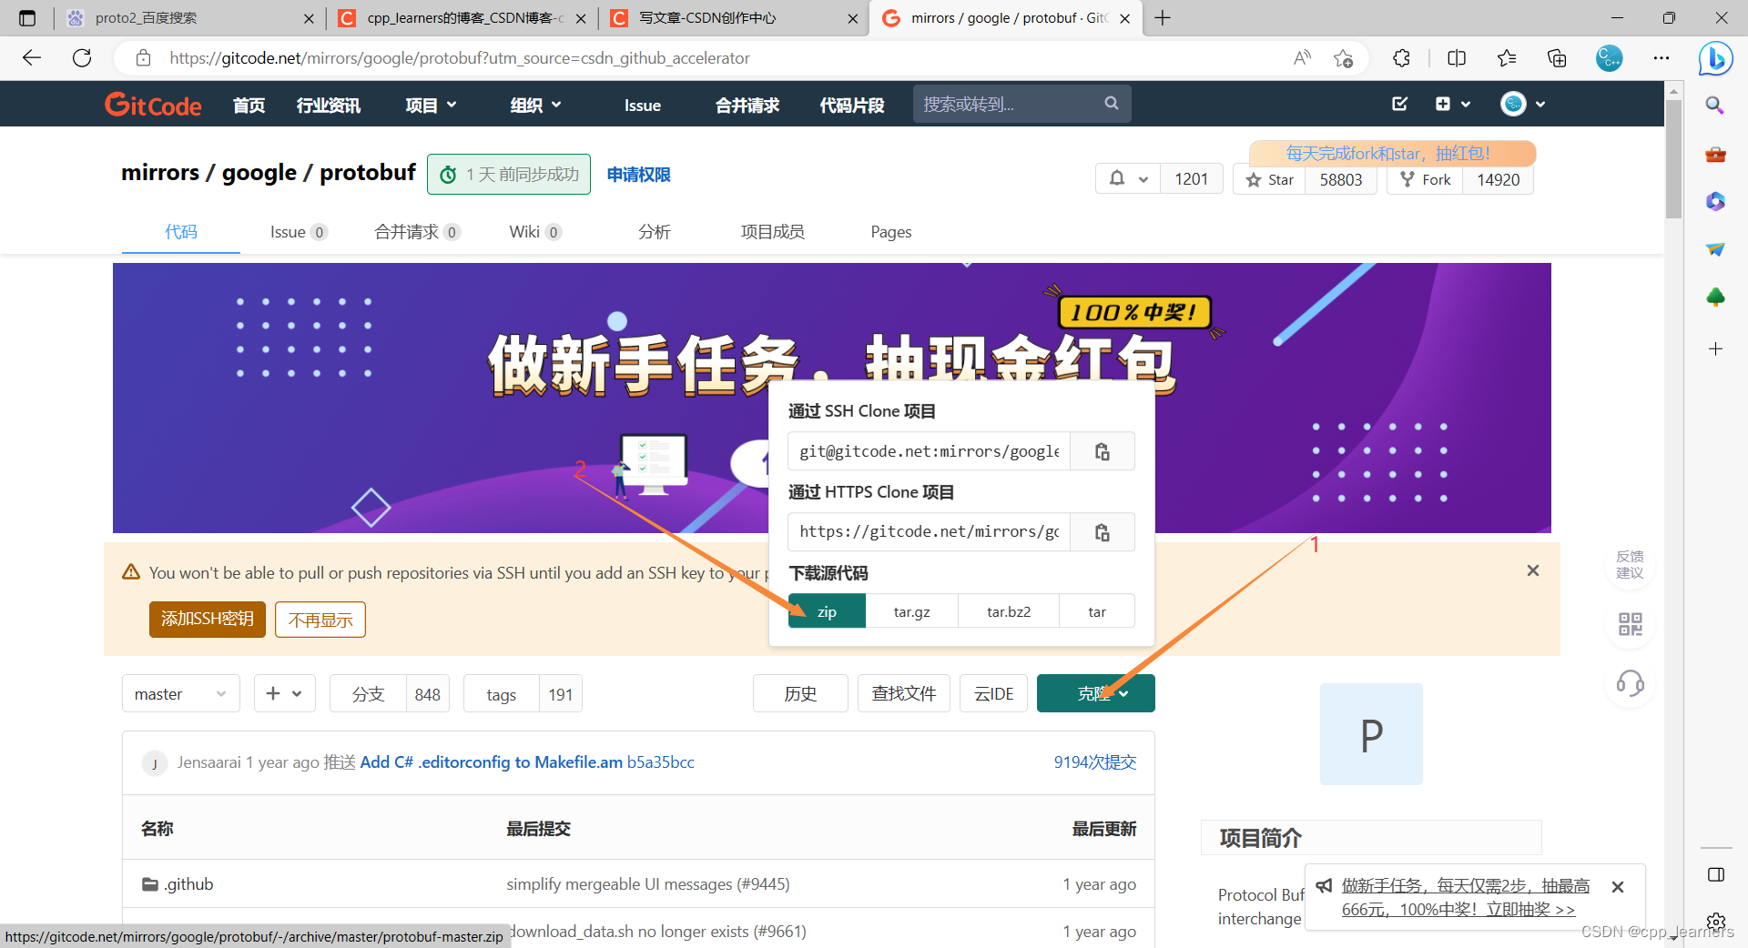Switch to the proto2 百度搜索 browser tab
The width and height of the screenshot is (1748, 948).
click(x=191, y=18)
